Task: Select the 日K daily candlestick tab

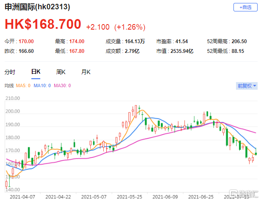Action: click(36, 72)
